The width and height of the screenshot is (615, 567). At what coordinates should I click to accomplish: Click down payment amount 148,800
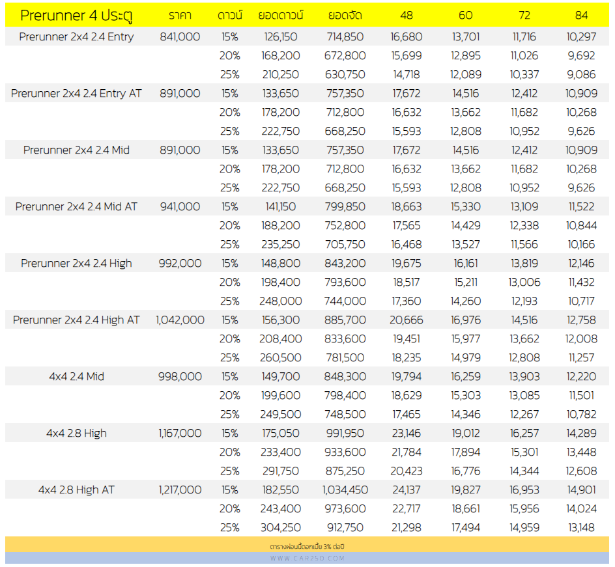pyautogui.click(x=280, y=264)
